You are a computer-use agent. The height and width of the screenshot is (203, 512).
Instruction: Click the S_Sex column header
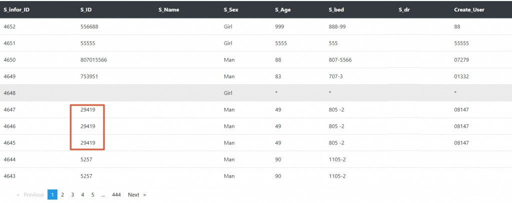(x=231, y=10)
